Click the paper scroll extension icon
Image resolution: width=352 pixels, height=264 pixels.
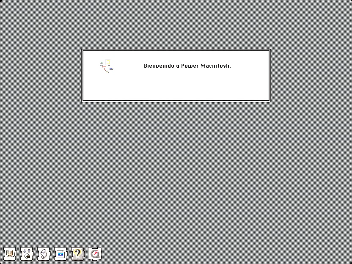point(44,254)
